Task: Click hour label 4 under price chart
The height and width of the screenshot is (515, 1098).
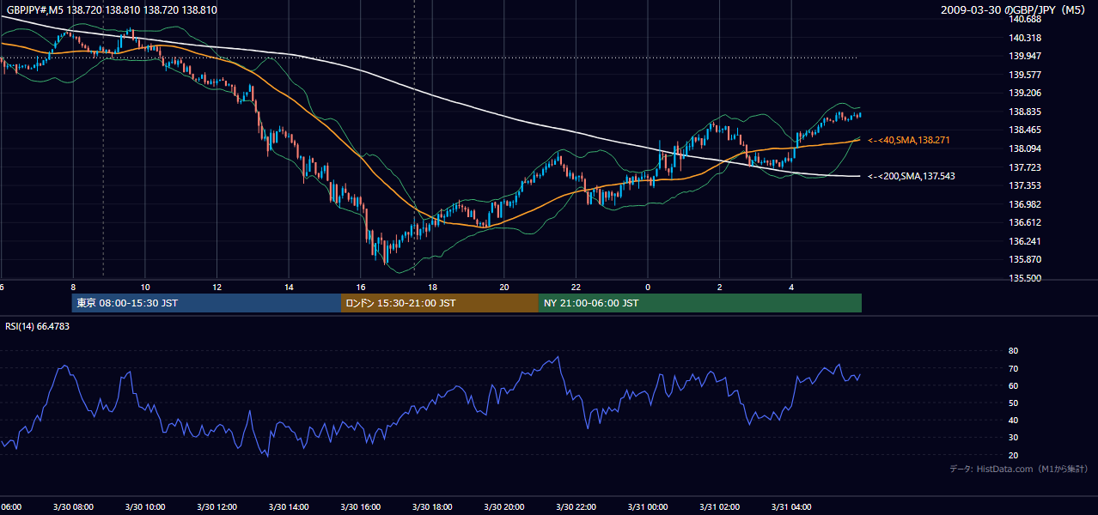Action: point(791,287)
